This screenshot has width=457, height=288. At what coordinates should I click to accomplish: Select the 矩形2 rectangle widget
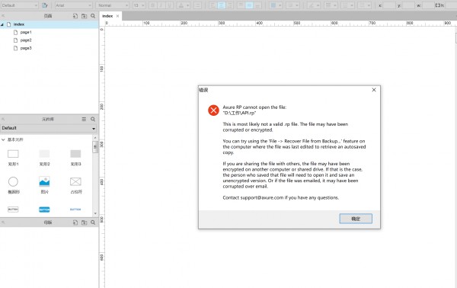point(45,158)
